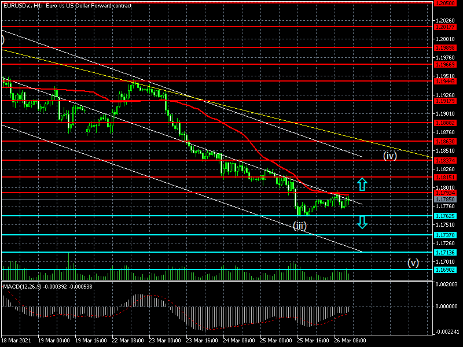The height and width of the screenshot is (347, 463).
Task: Click the 23 Mar 00:00 time label
Action: point(165,341)
